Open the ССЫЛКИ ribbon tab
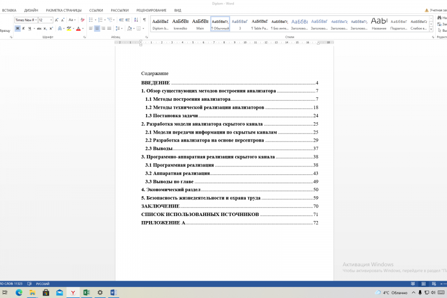Image resolution: width=447 pixels, height=298 pixels. coord(96,10)
